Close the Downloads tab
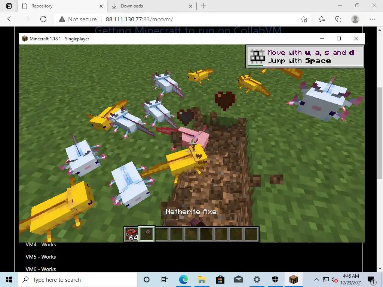Viewport: 383px width, 287px height. click(190, 6)
